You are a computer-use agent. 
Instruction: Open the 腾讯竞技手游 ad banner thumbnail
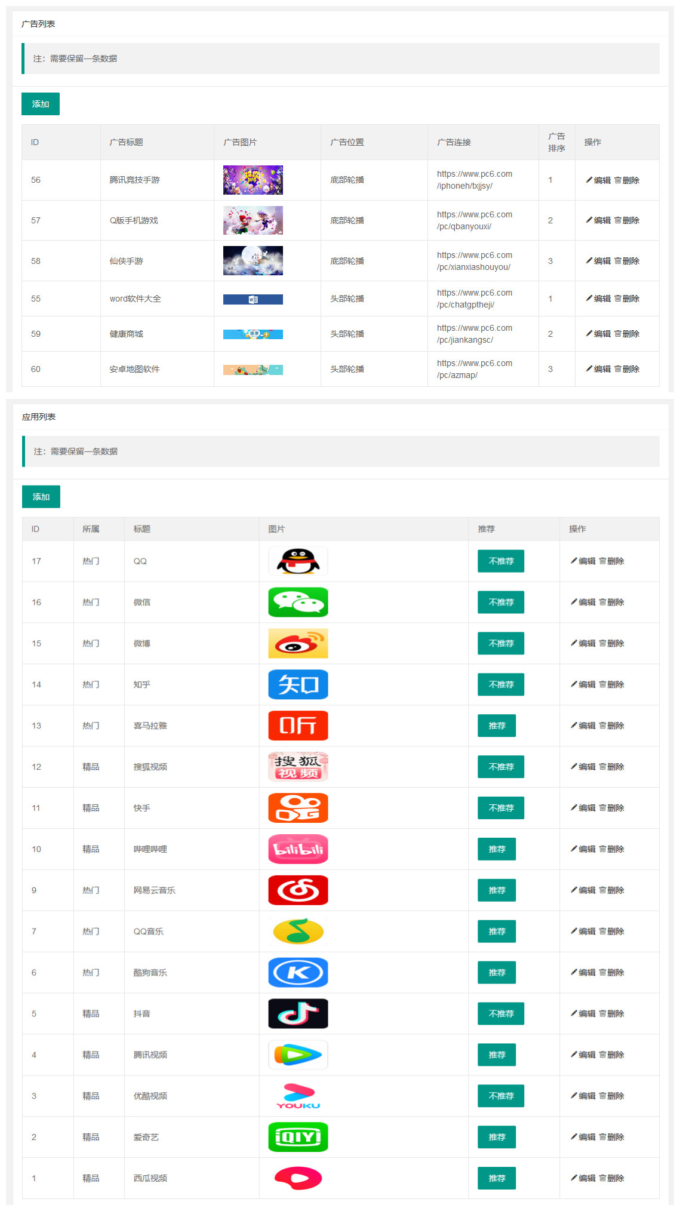pos(253,180)
